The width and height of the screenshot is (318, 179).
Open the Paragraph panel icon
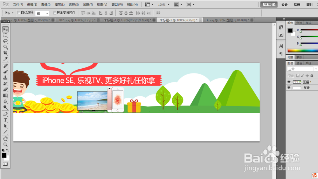click(x=281, y=54)
